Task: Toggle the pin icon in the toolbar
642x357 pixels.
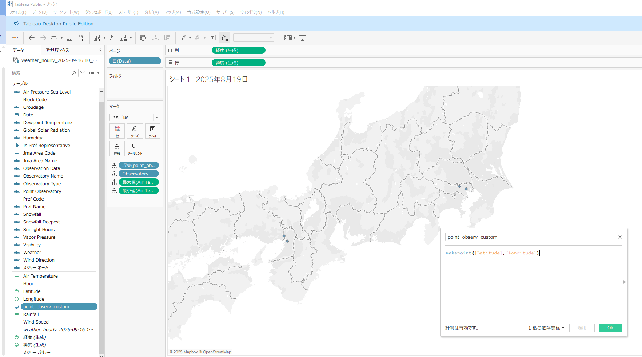Action: click(224, 38)
